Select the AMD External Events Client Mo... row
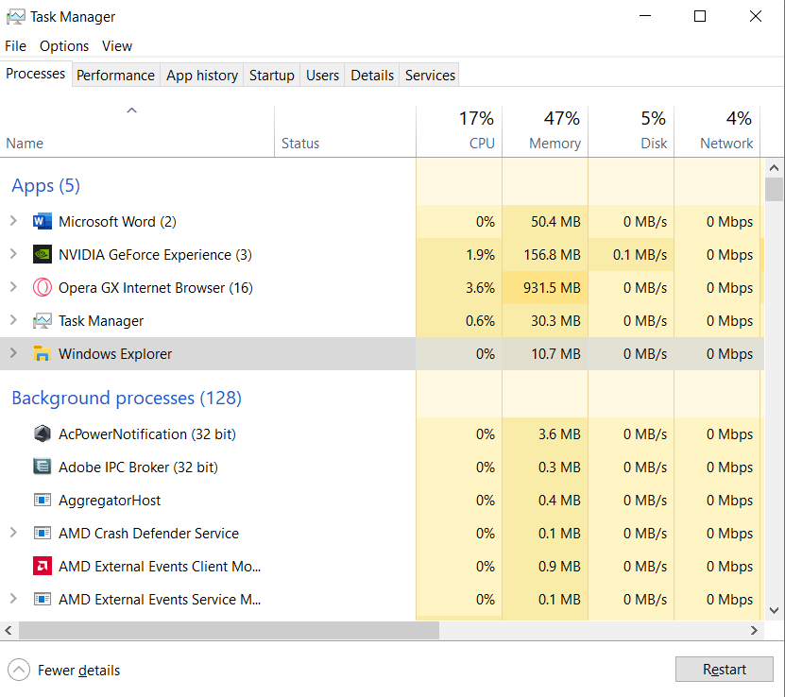 tap(382, 566)
